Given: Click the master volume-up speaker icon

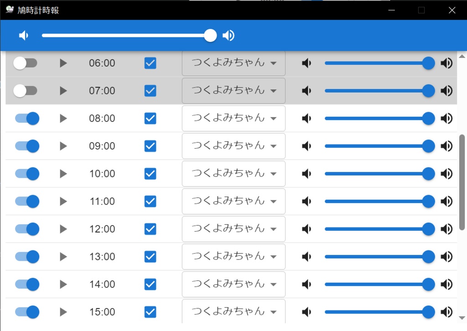Looking at the screenshot, I should [228, 36].
